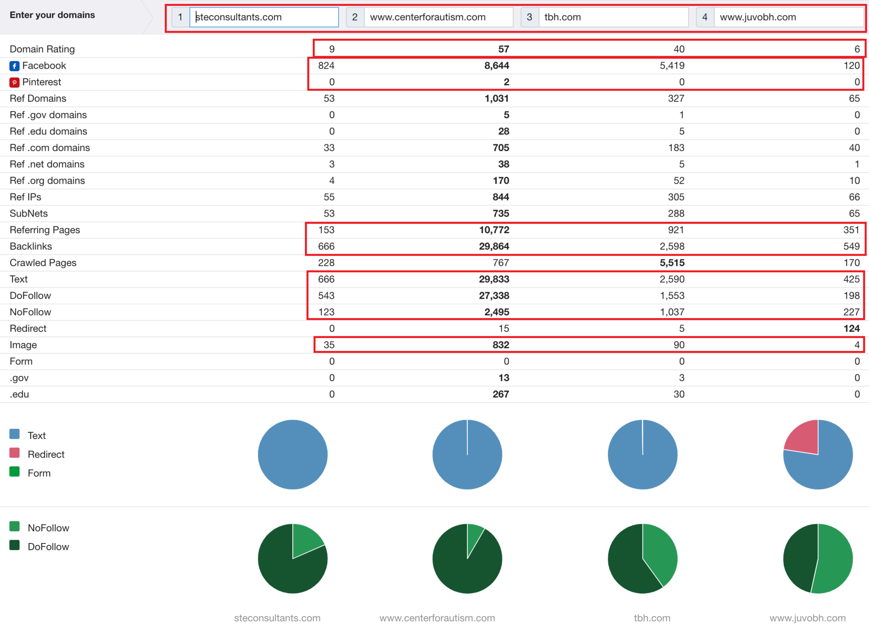Viewport: 869px width, 626px height.
Task: Click the Redirect row label in the table
Action: click(x=28, y=329)
